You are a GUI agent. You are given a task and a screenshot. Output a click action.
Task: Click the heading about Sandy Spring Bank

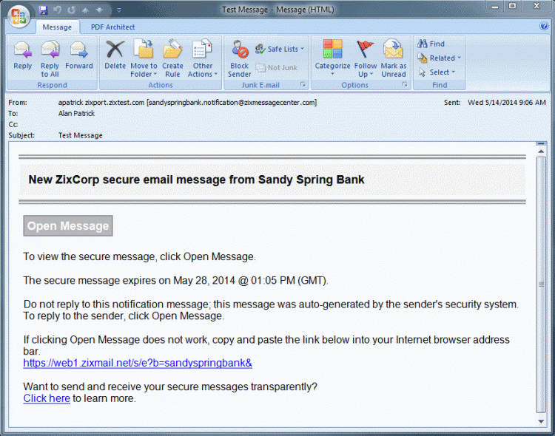pos(196,180)
